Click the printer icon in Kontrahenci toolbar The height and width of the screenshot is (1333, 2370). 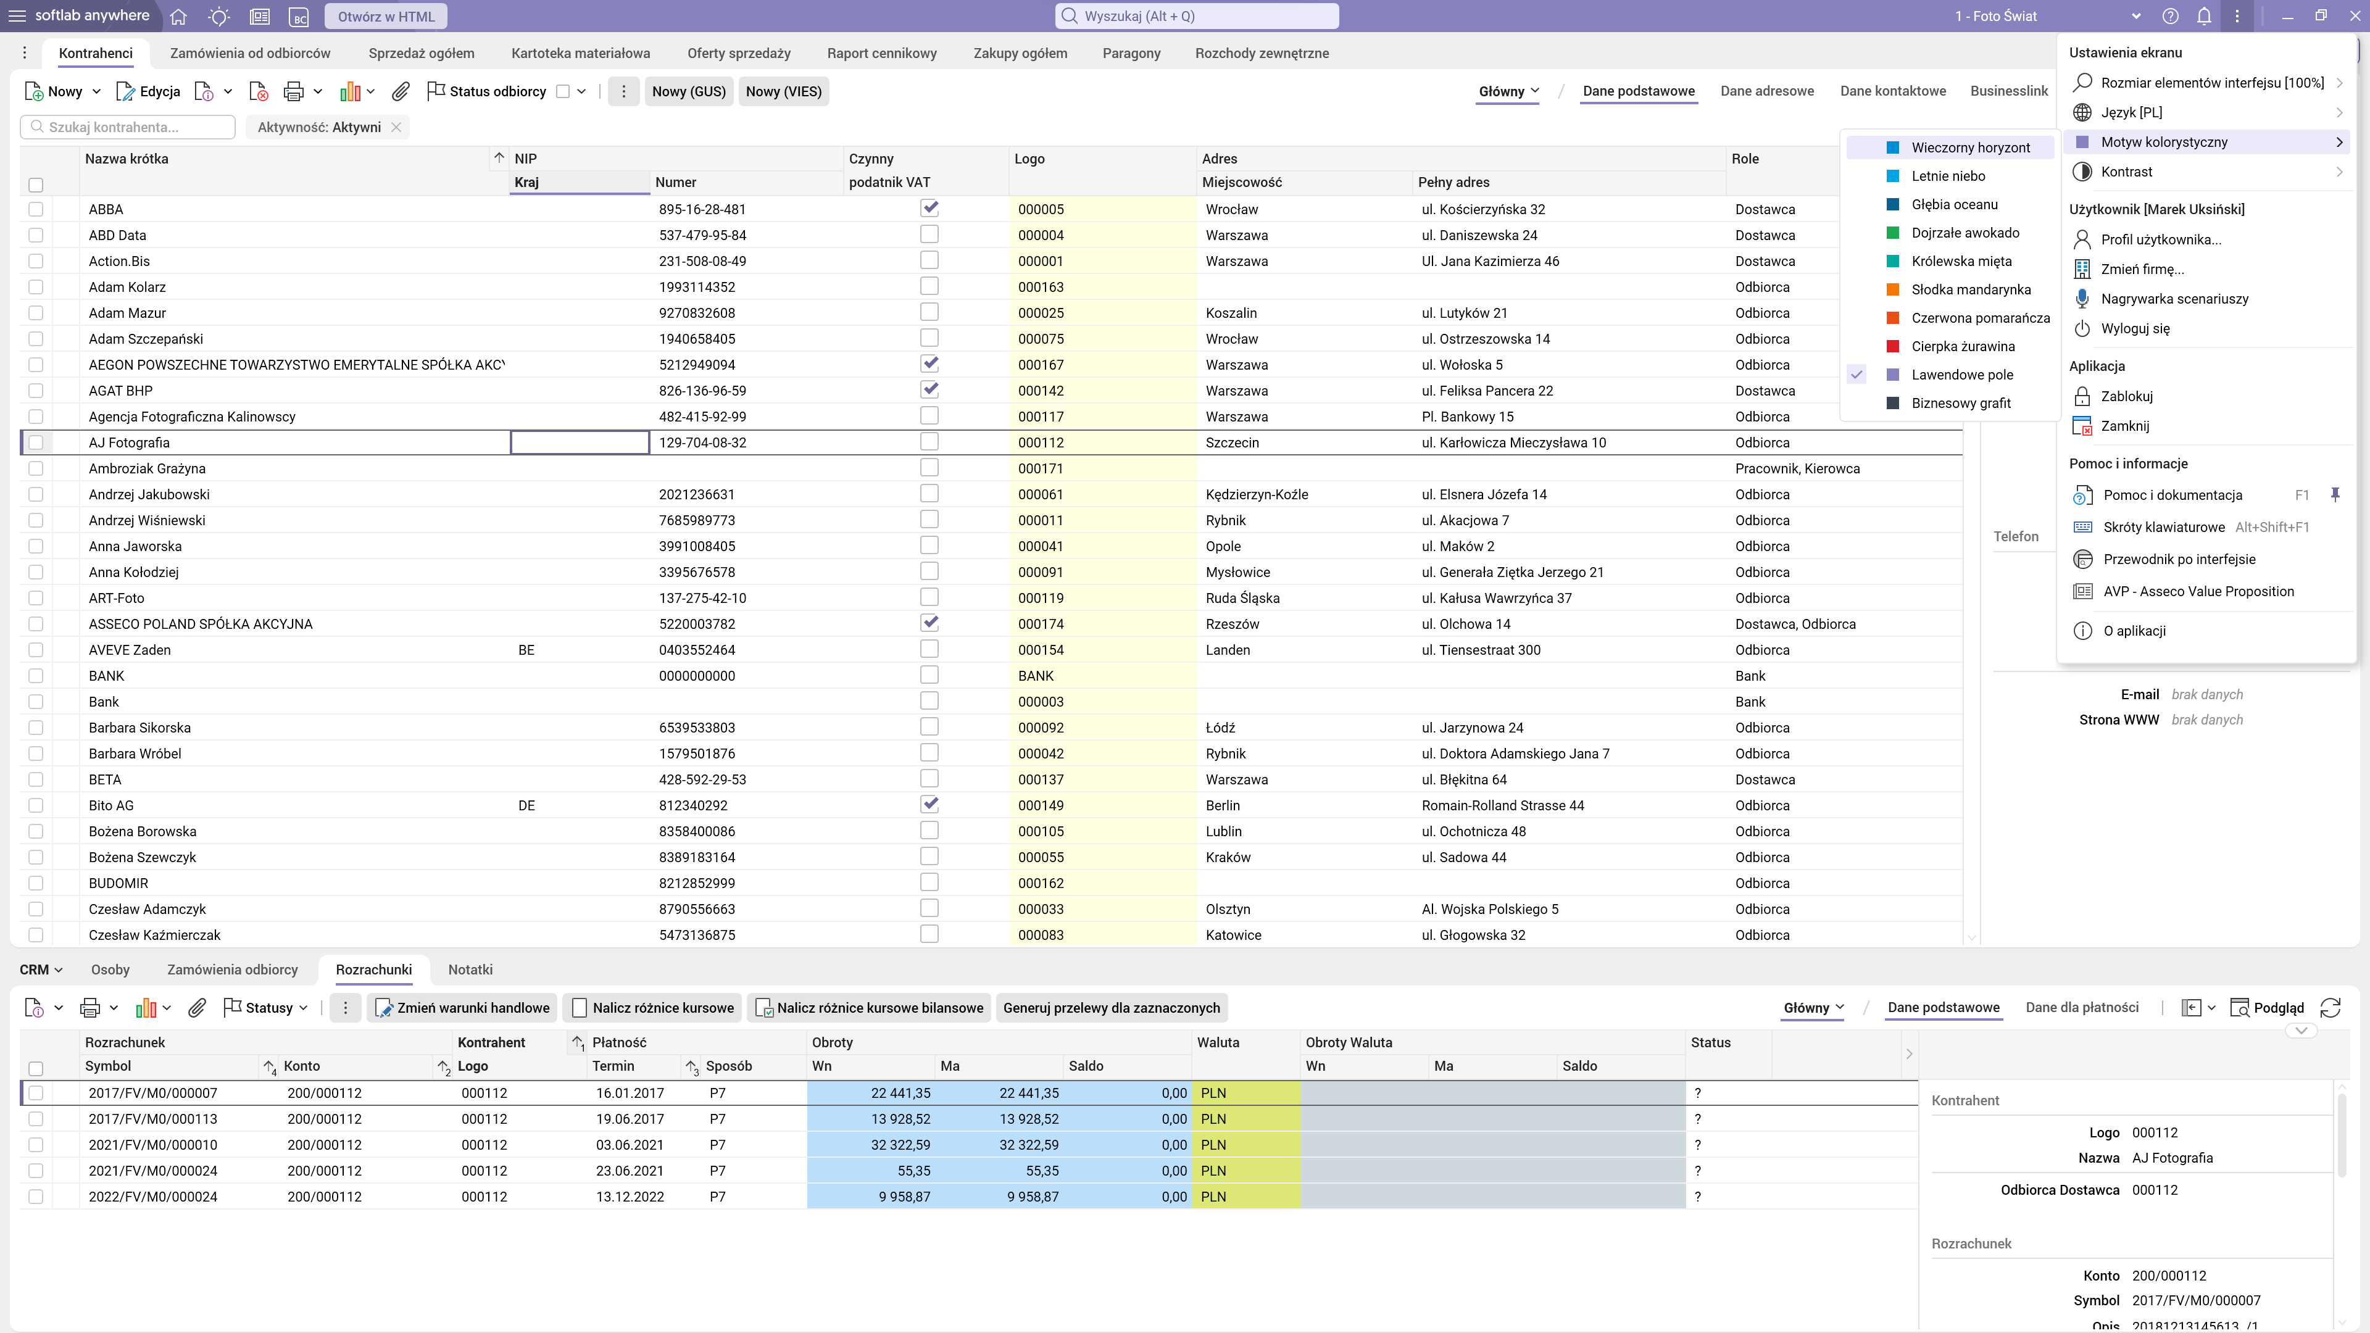(x=294, y=91)
